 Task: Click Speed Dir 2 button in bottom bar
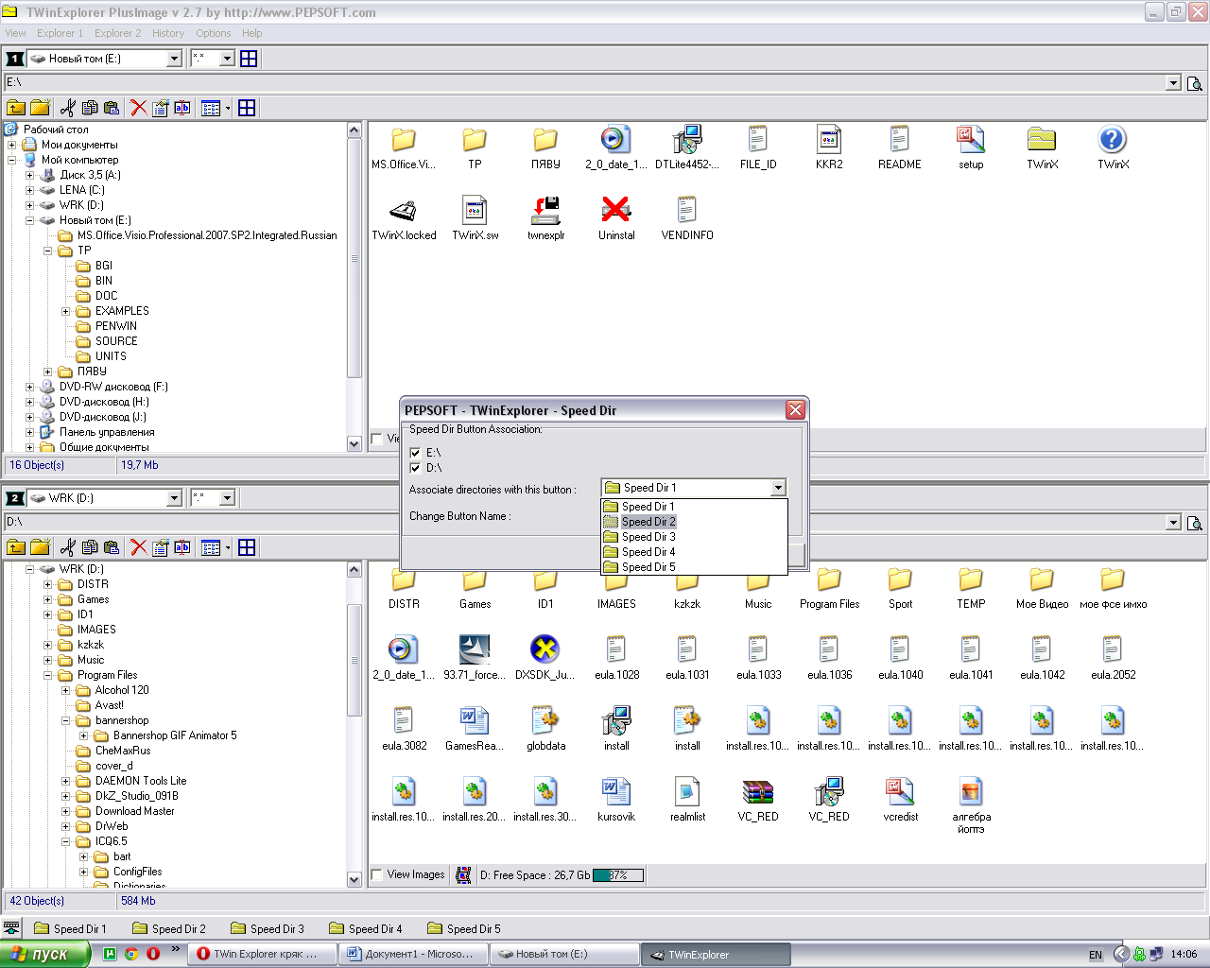[168, 929]
